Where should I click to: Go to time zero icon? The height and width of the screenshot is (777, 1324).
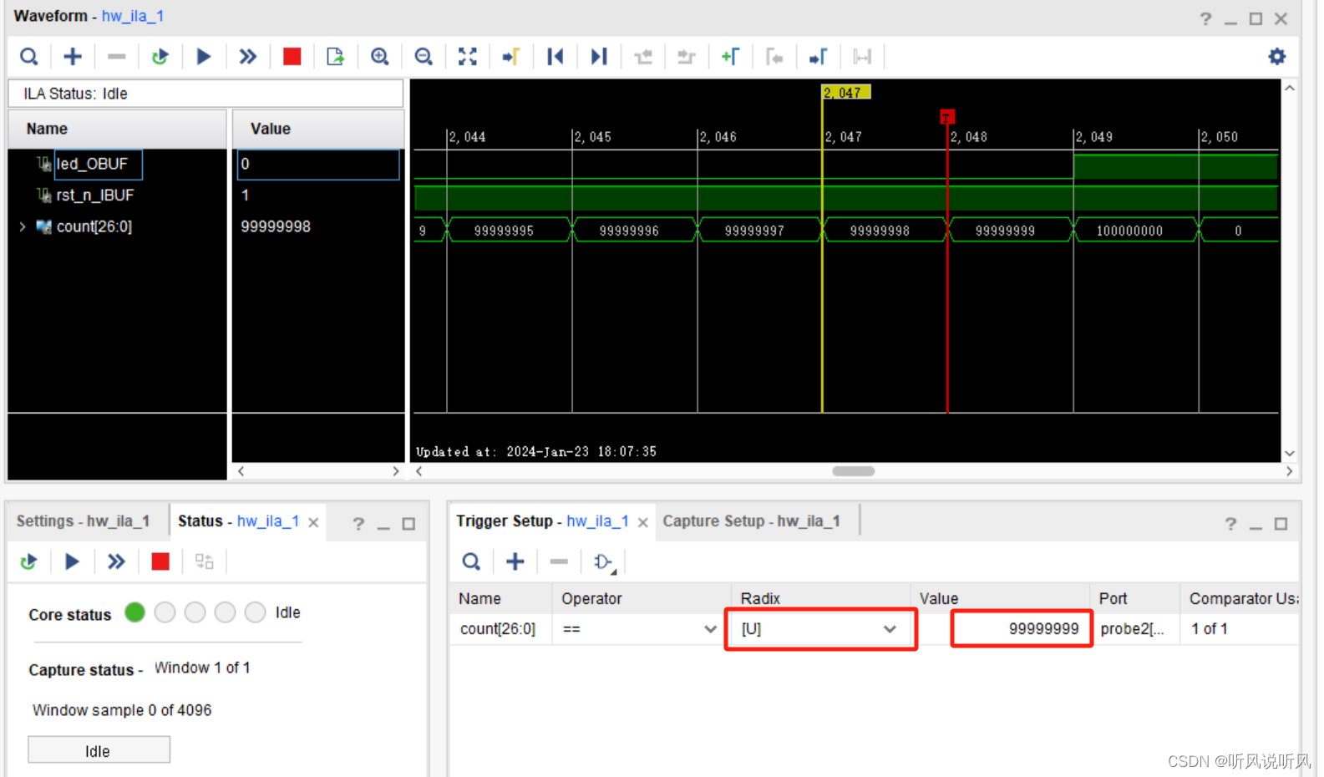tap(555, 57)
